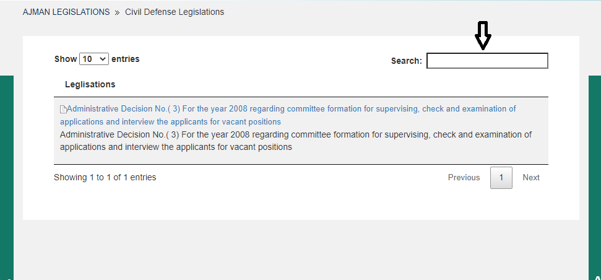Image resolution: width=601 pixels, height=280 pixels.
Task: Select page 1 in pagination
Action: (x=501, y=178)
